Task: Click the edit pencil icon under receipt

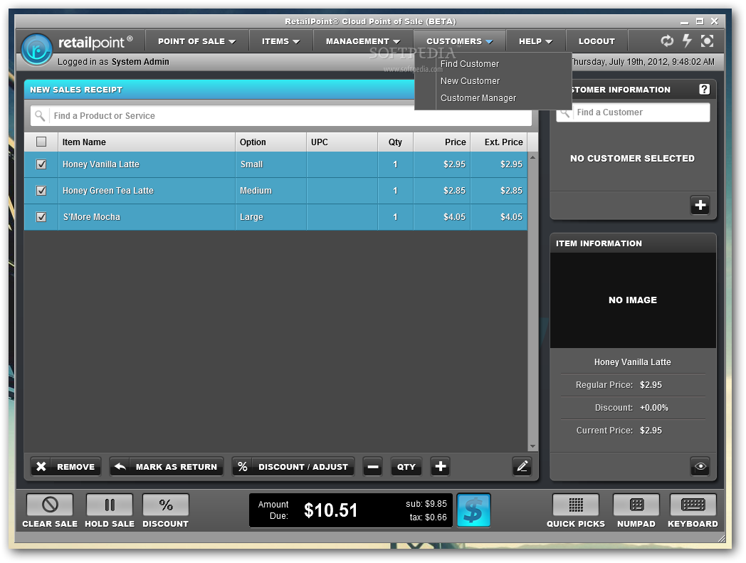Action: [522, 466]
